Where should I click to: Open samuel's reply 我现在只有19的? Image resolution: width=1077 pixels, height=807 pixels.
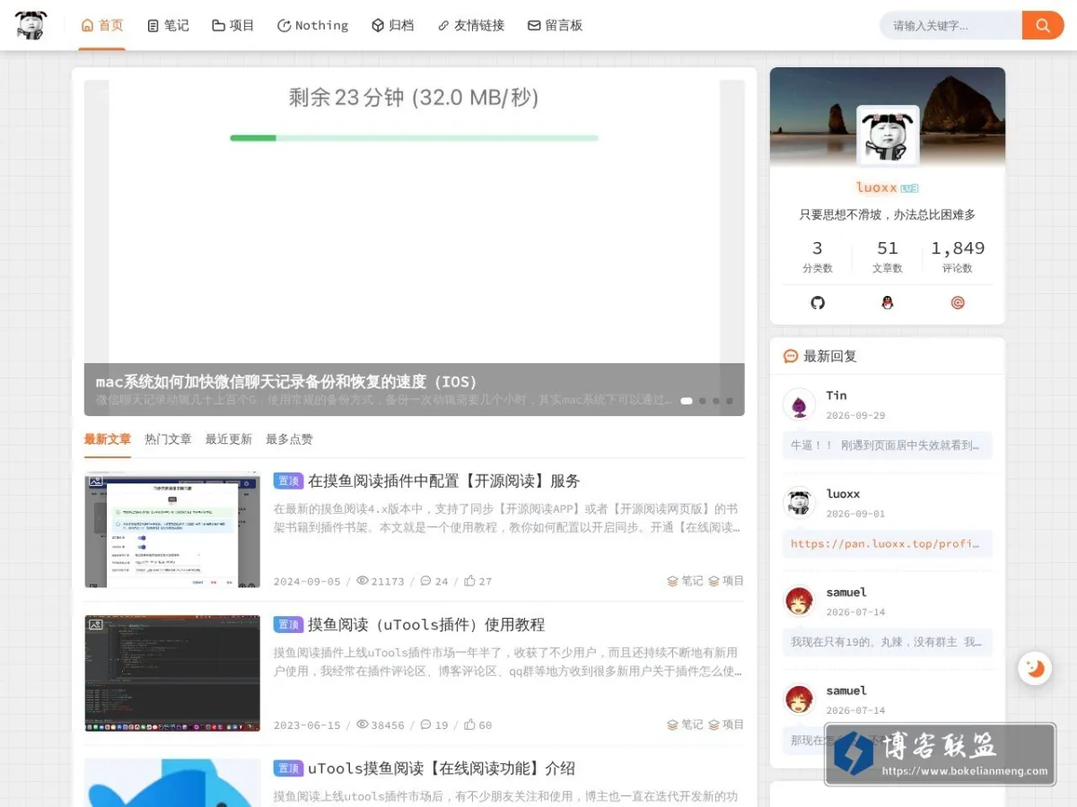point(888,642)
